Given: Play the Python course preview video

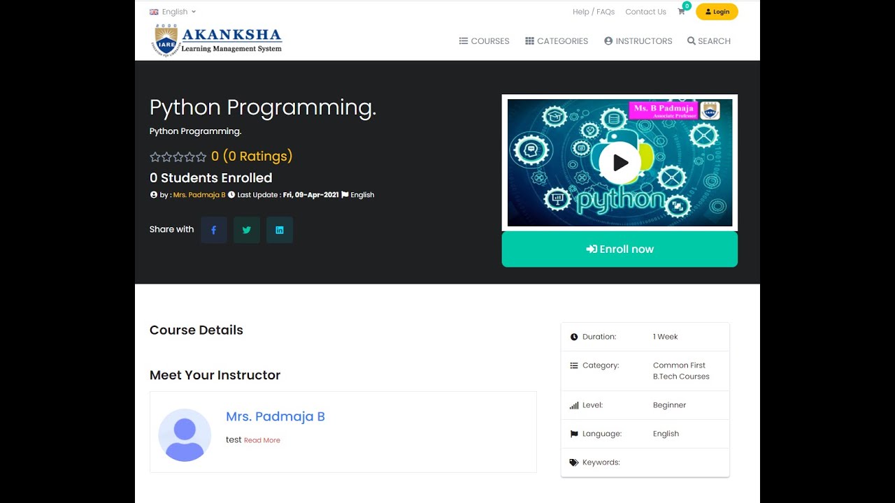Looking at the screenshot, I should coord(620,163).
